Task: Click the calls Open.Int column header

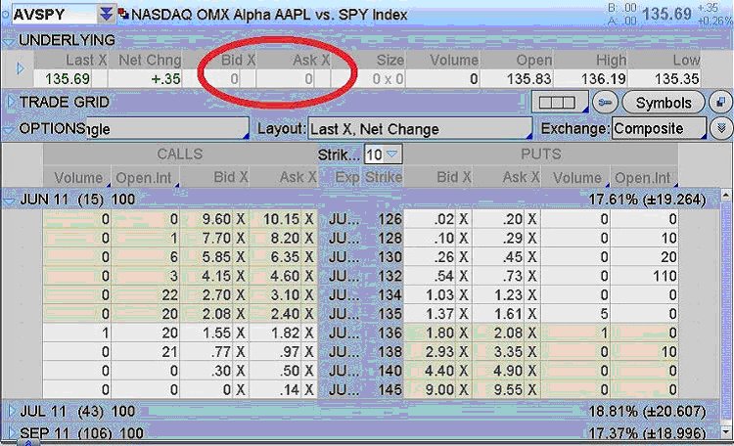Action: pyautogui.click(x=146, y=178)
